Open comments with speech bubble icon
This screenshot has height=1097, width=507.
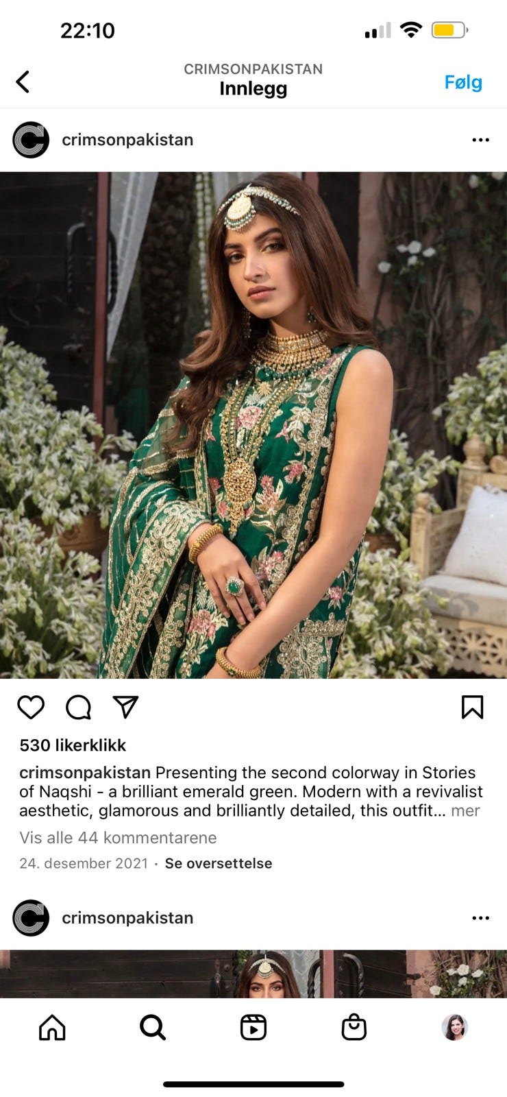click(78, 707)
